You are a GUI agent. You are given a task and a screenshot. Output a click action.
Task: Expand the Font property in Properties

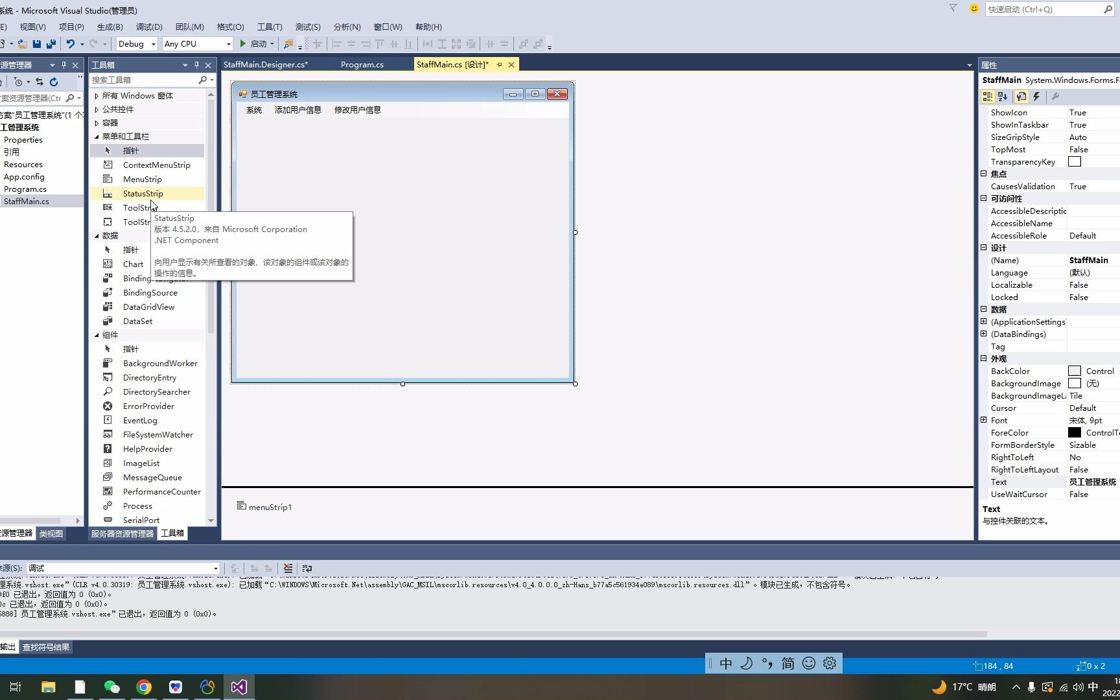(x=984, y=420)
